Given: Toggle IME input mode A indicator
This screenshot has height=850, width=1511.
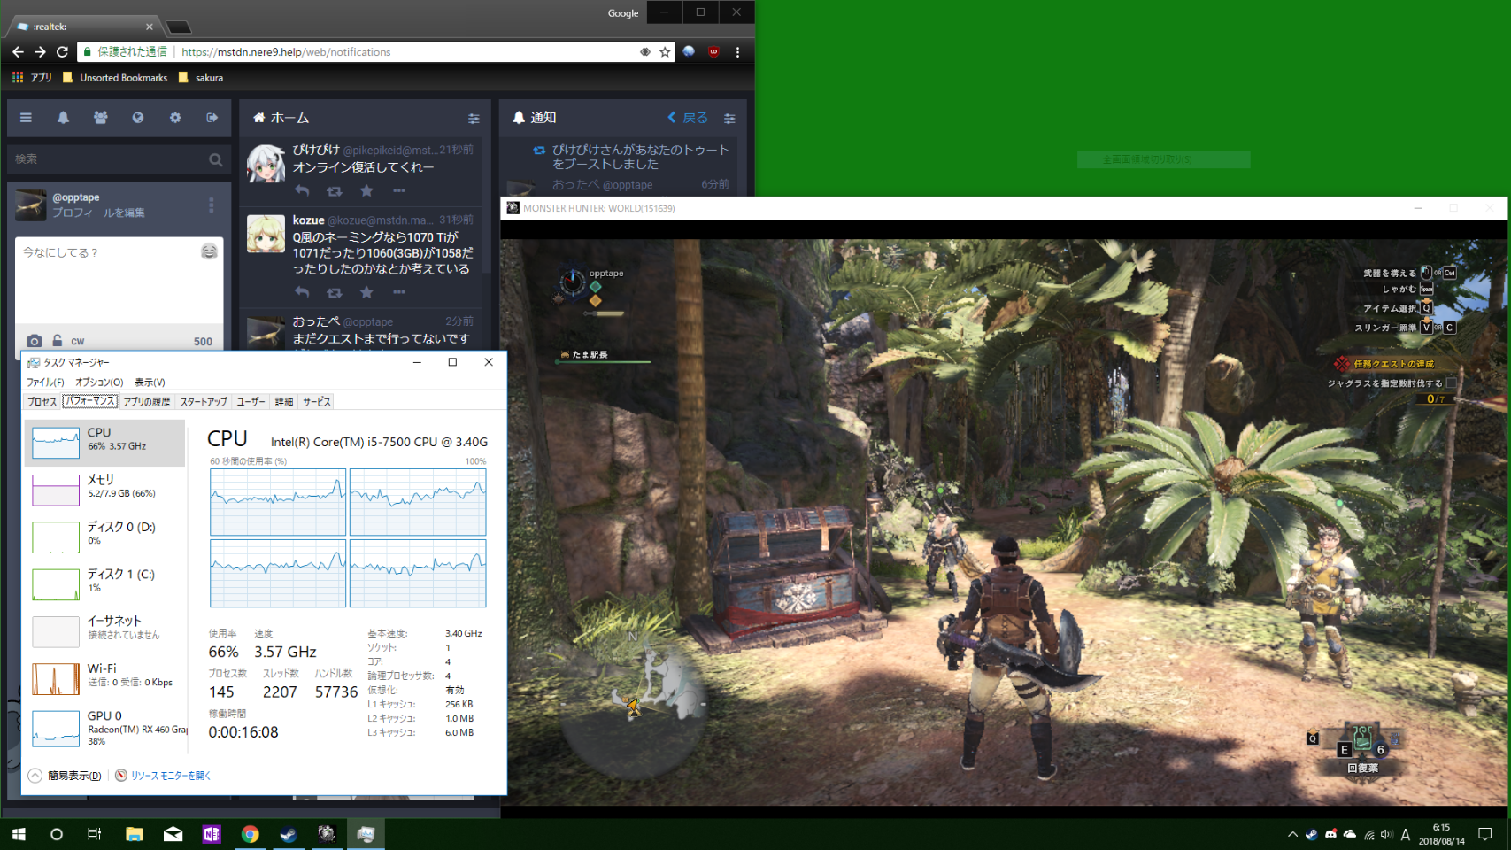Looking at the screenshot, I should coord(1406,834).
